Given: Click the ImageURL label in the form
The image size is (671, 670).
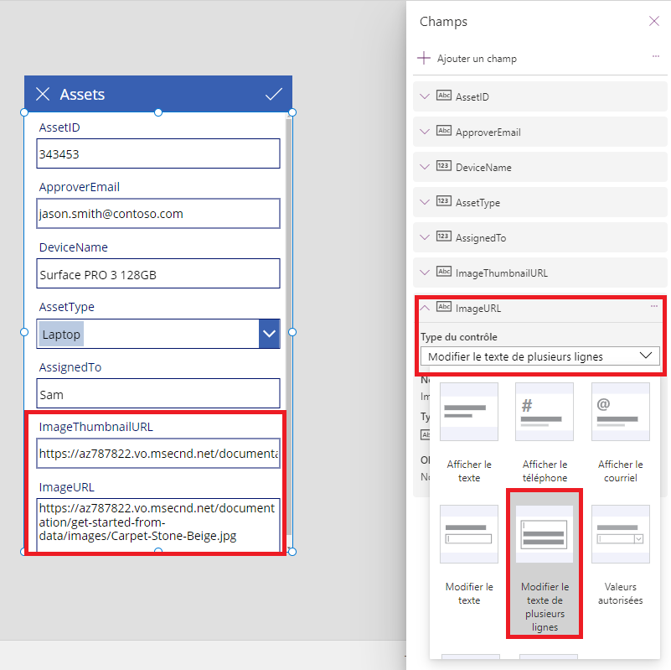Looking at the screenshot, I should coord(67,487).
